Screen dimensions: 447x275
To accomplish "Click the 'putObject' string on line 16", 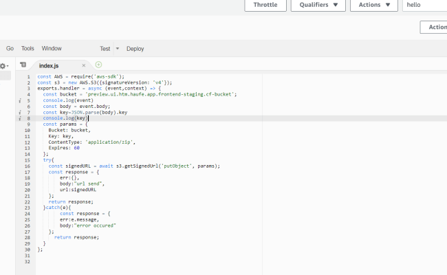I will pos(177,166).
